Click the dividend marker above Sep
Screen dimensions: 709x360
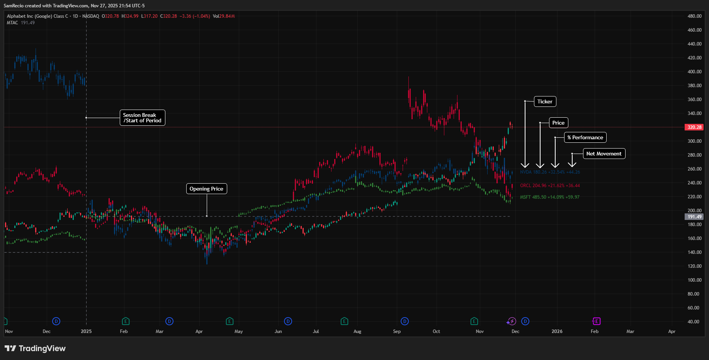pyautogui.click(x=405, y=321)
